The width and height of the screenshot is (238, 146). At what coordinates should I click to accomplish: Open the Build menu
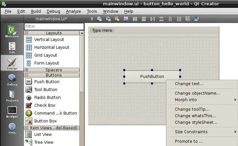pyautogui.click(x=36, y=11)
